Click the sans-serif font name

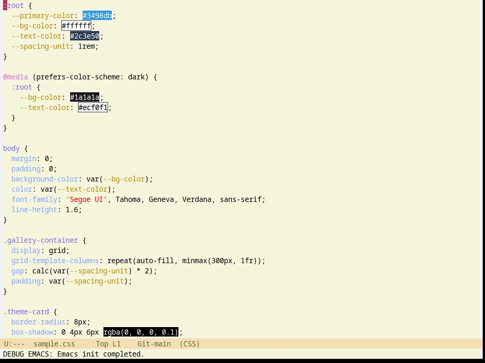tap(241, 199)
